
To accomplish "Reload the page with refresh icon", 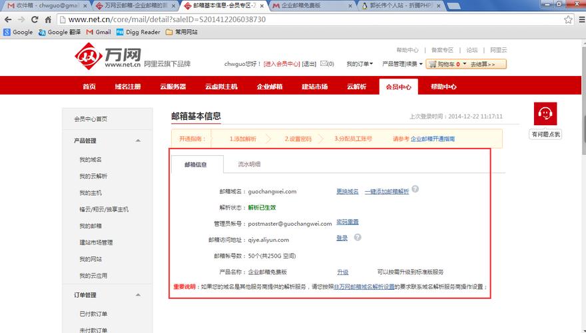I will 35,19.
